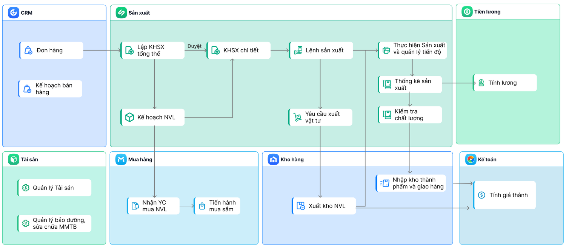Click the Tài sản module cube icon
The image size is (566, 249).
click(14, 159)
